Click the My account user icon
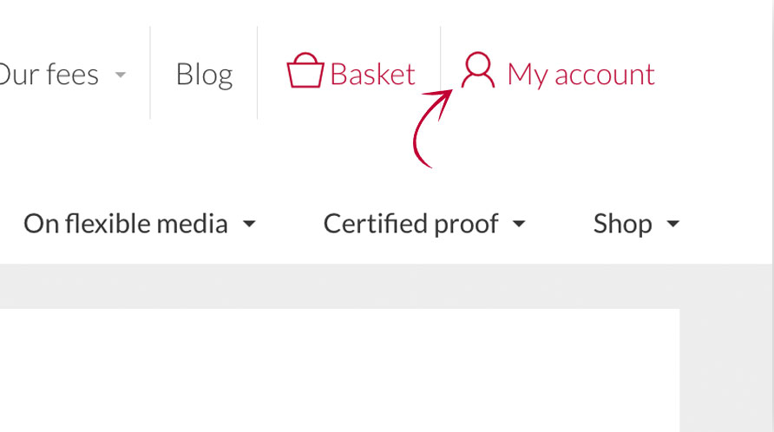The height and width of the screenshot is (432, 774). [x=477, y=71]
